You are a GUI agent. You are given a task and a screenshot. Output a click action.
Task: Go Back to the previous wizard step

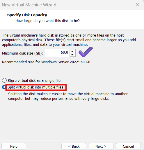pos(74,146)
